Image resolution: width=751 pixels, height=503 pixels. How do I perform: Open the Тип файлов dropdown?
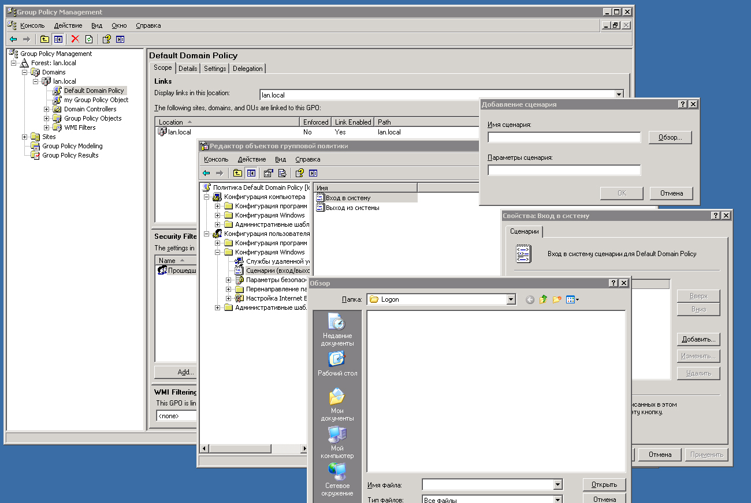(557, 500)
